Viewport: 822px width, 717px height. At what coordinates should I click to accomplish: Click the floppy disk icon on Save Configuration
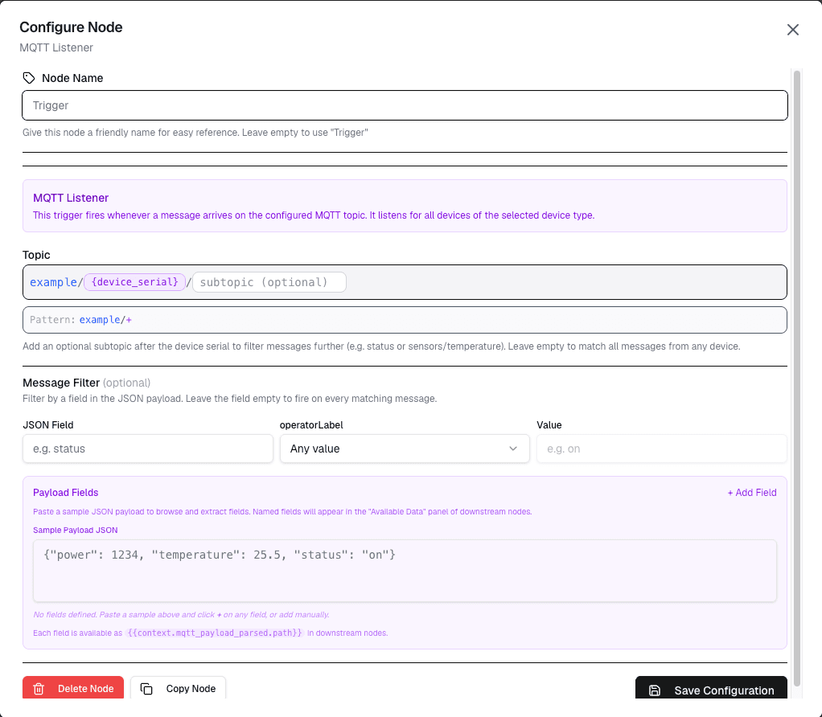click(655, 690)
